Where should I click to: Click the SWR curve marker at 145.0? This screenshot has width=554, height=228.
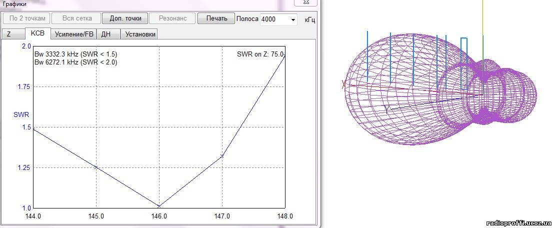96,167
